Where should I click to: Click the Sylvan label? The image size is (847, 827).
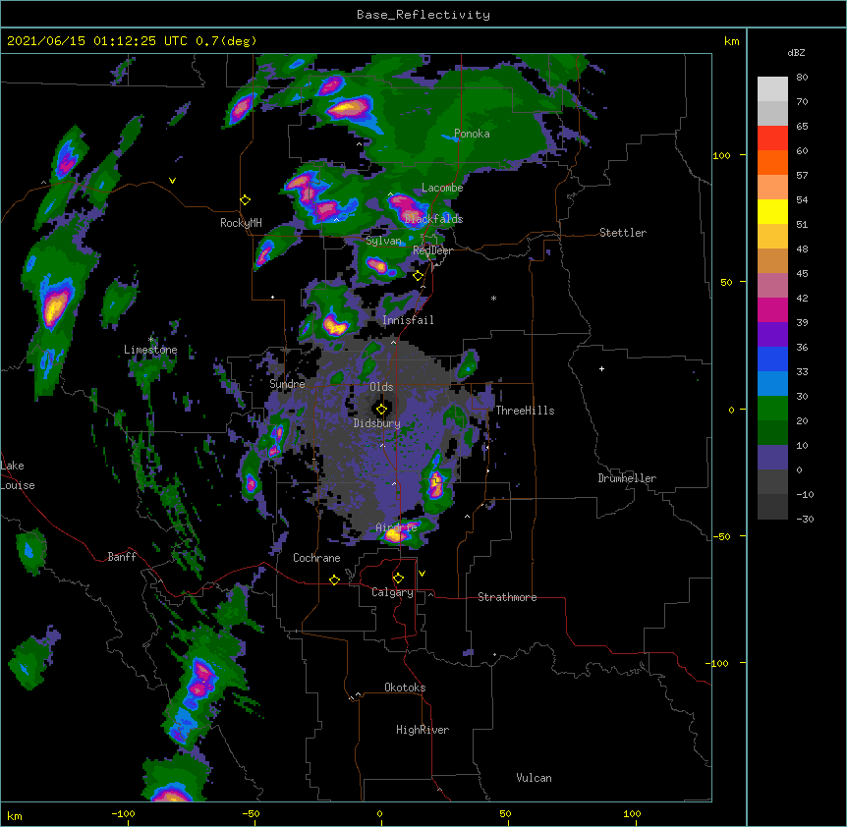coord(383,241)
